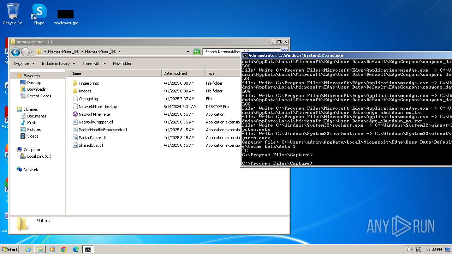Select the NetworkWrapper.dll file icon
Viewport: 452px width, 254px height.
click(x=75, y=122)
